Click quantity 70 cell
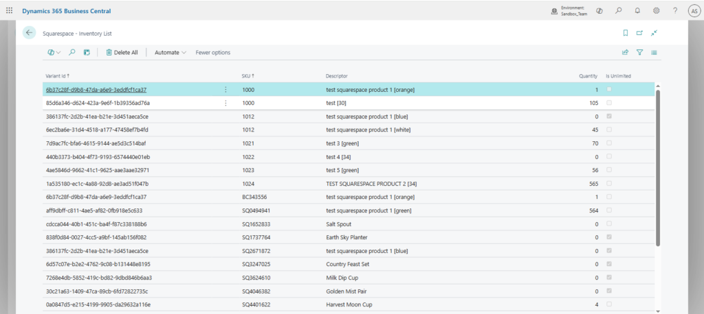 [595, 143]
